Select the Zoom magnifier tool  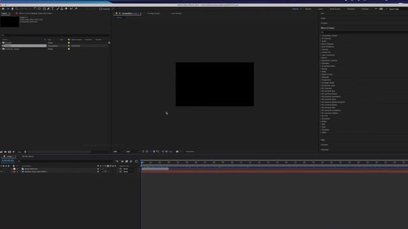pos(17,9)
